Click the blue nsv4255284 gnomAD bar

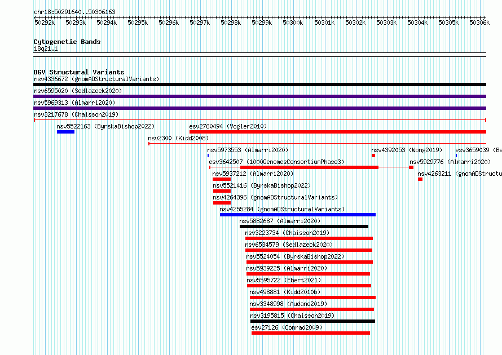(x=298, y=215)
